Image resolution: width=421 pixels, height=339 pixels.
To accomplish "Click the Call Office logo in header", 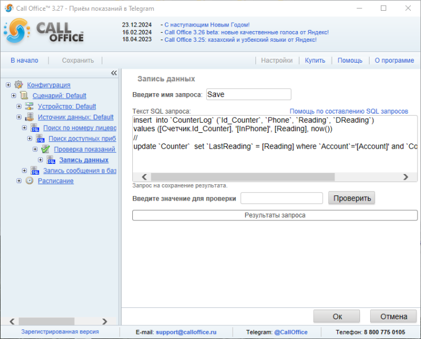I will [x=44, y=31].
